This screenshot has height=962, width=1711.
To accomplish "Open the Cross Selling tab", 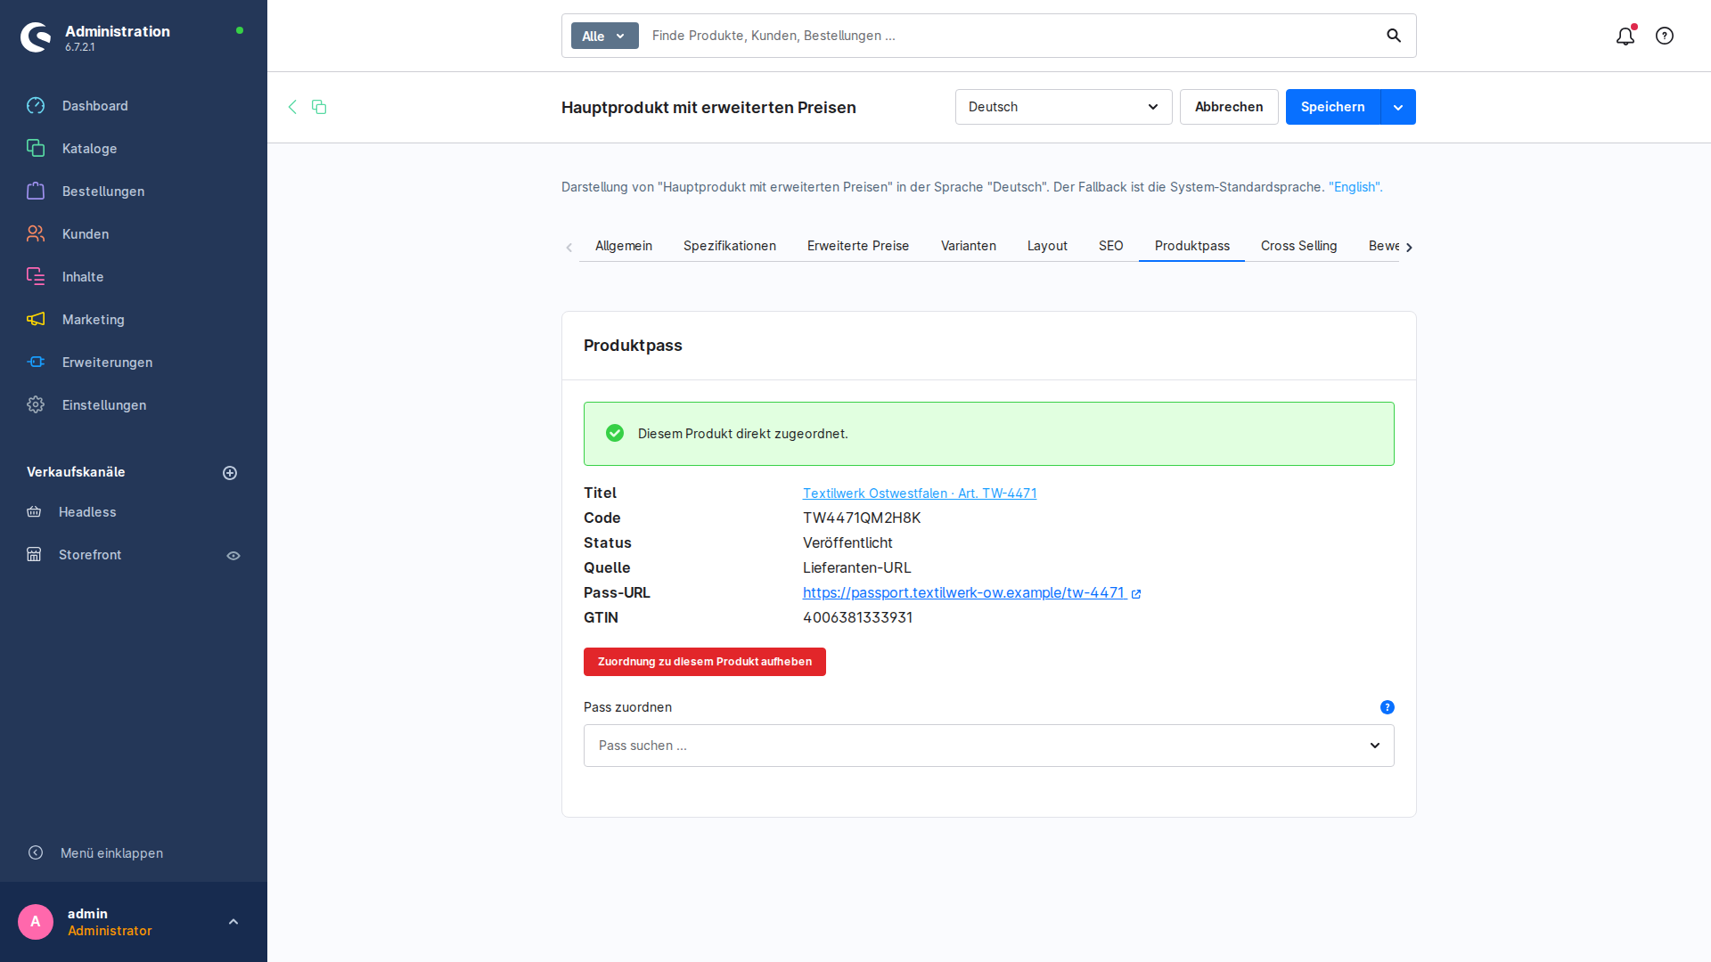I will pos(1299,246).
